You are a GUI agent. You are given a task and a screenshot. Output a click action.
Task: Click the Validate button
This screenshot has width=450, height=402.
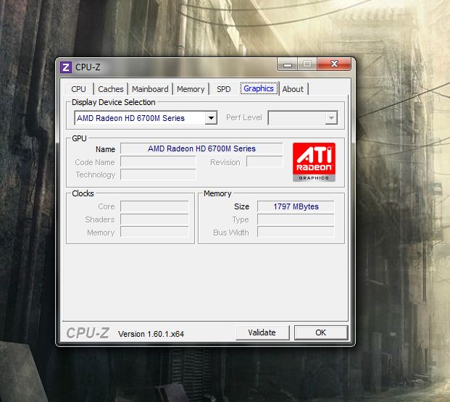(x=262, y=332)
